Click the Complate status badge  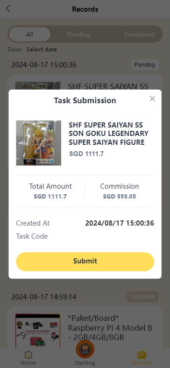click(x=143, y=297)
